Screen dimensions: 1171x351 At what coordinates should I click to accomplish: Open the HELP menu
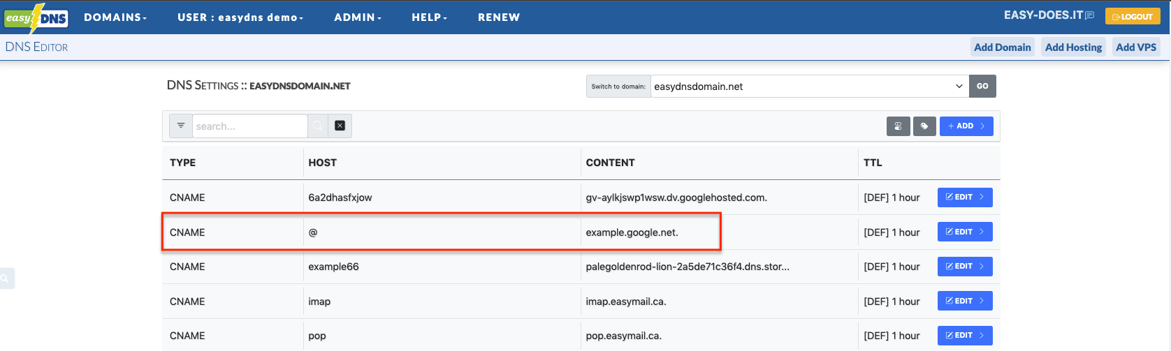429,17
